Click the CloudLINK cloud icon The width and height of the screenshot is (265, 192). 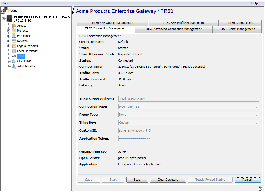pyautogui.click(x=14, y=61)
